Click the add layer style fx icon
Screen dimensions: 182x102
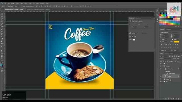[166, 99]
